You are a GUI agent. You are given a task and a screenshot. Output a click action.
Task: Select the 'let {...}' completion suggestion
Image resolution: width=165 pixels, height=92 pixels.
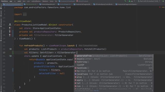tap(113, 83)
